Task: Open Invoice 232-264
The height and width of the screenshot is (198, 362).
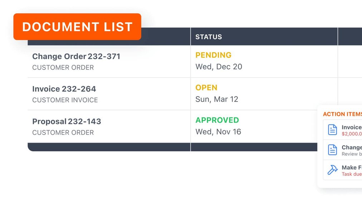Action: tap(64, 89)
